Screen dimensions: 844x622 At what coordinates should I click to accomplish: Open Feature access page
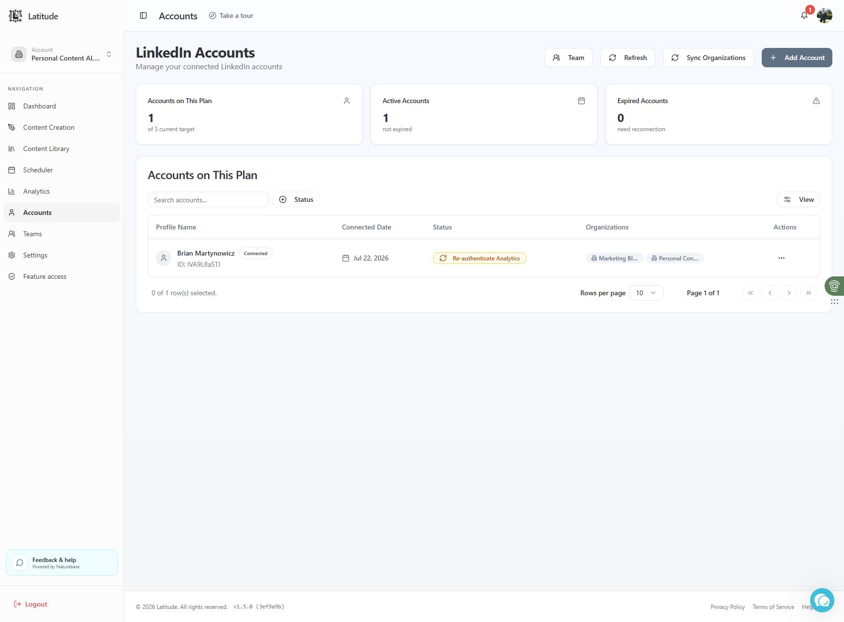(62, 276)
